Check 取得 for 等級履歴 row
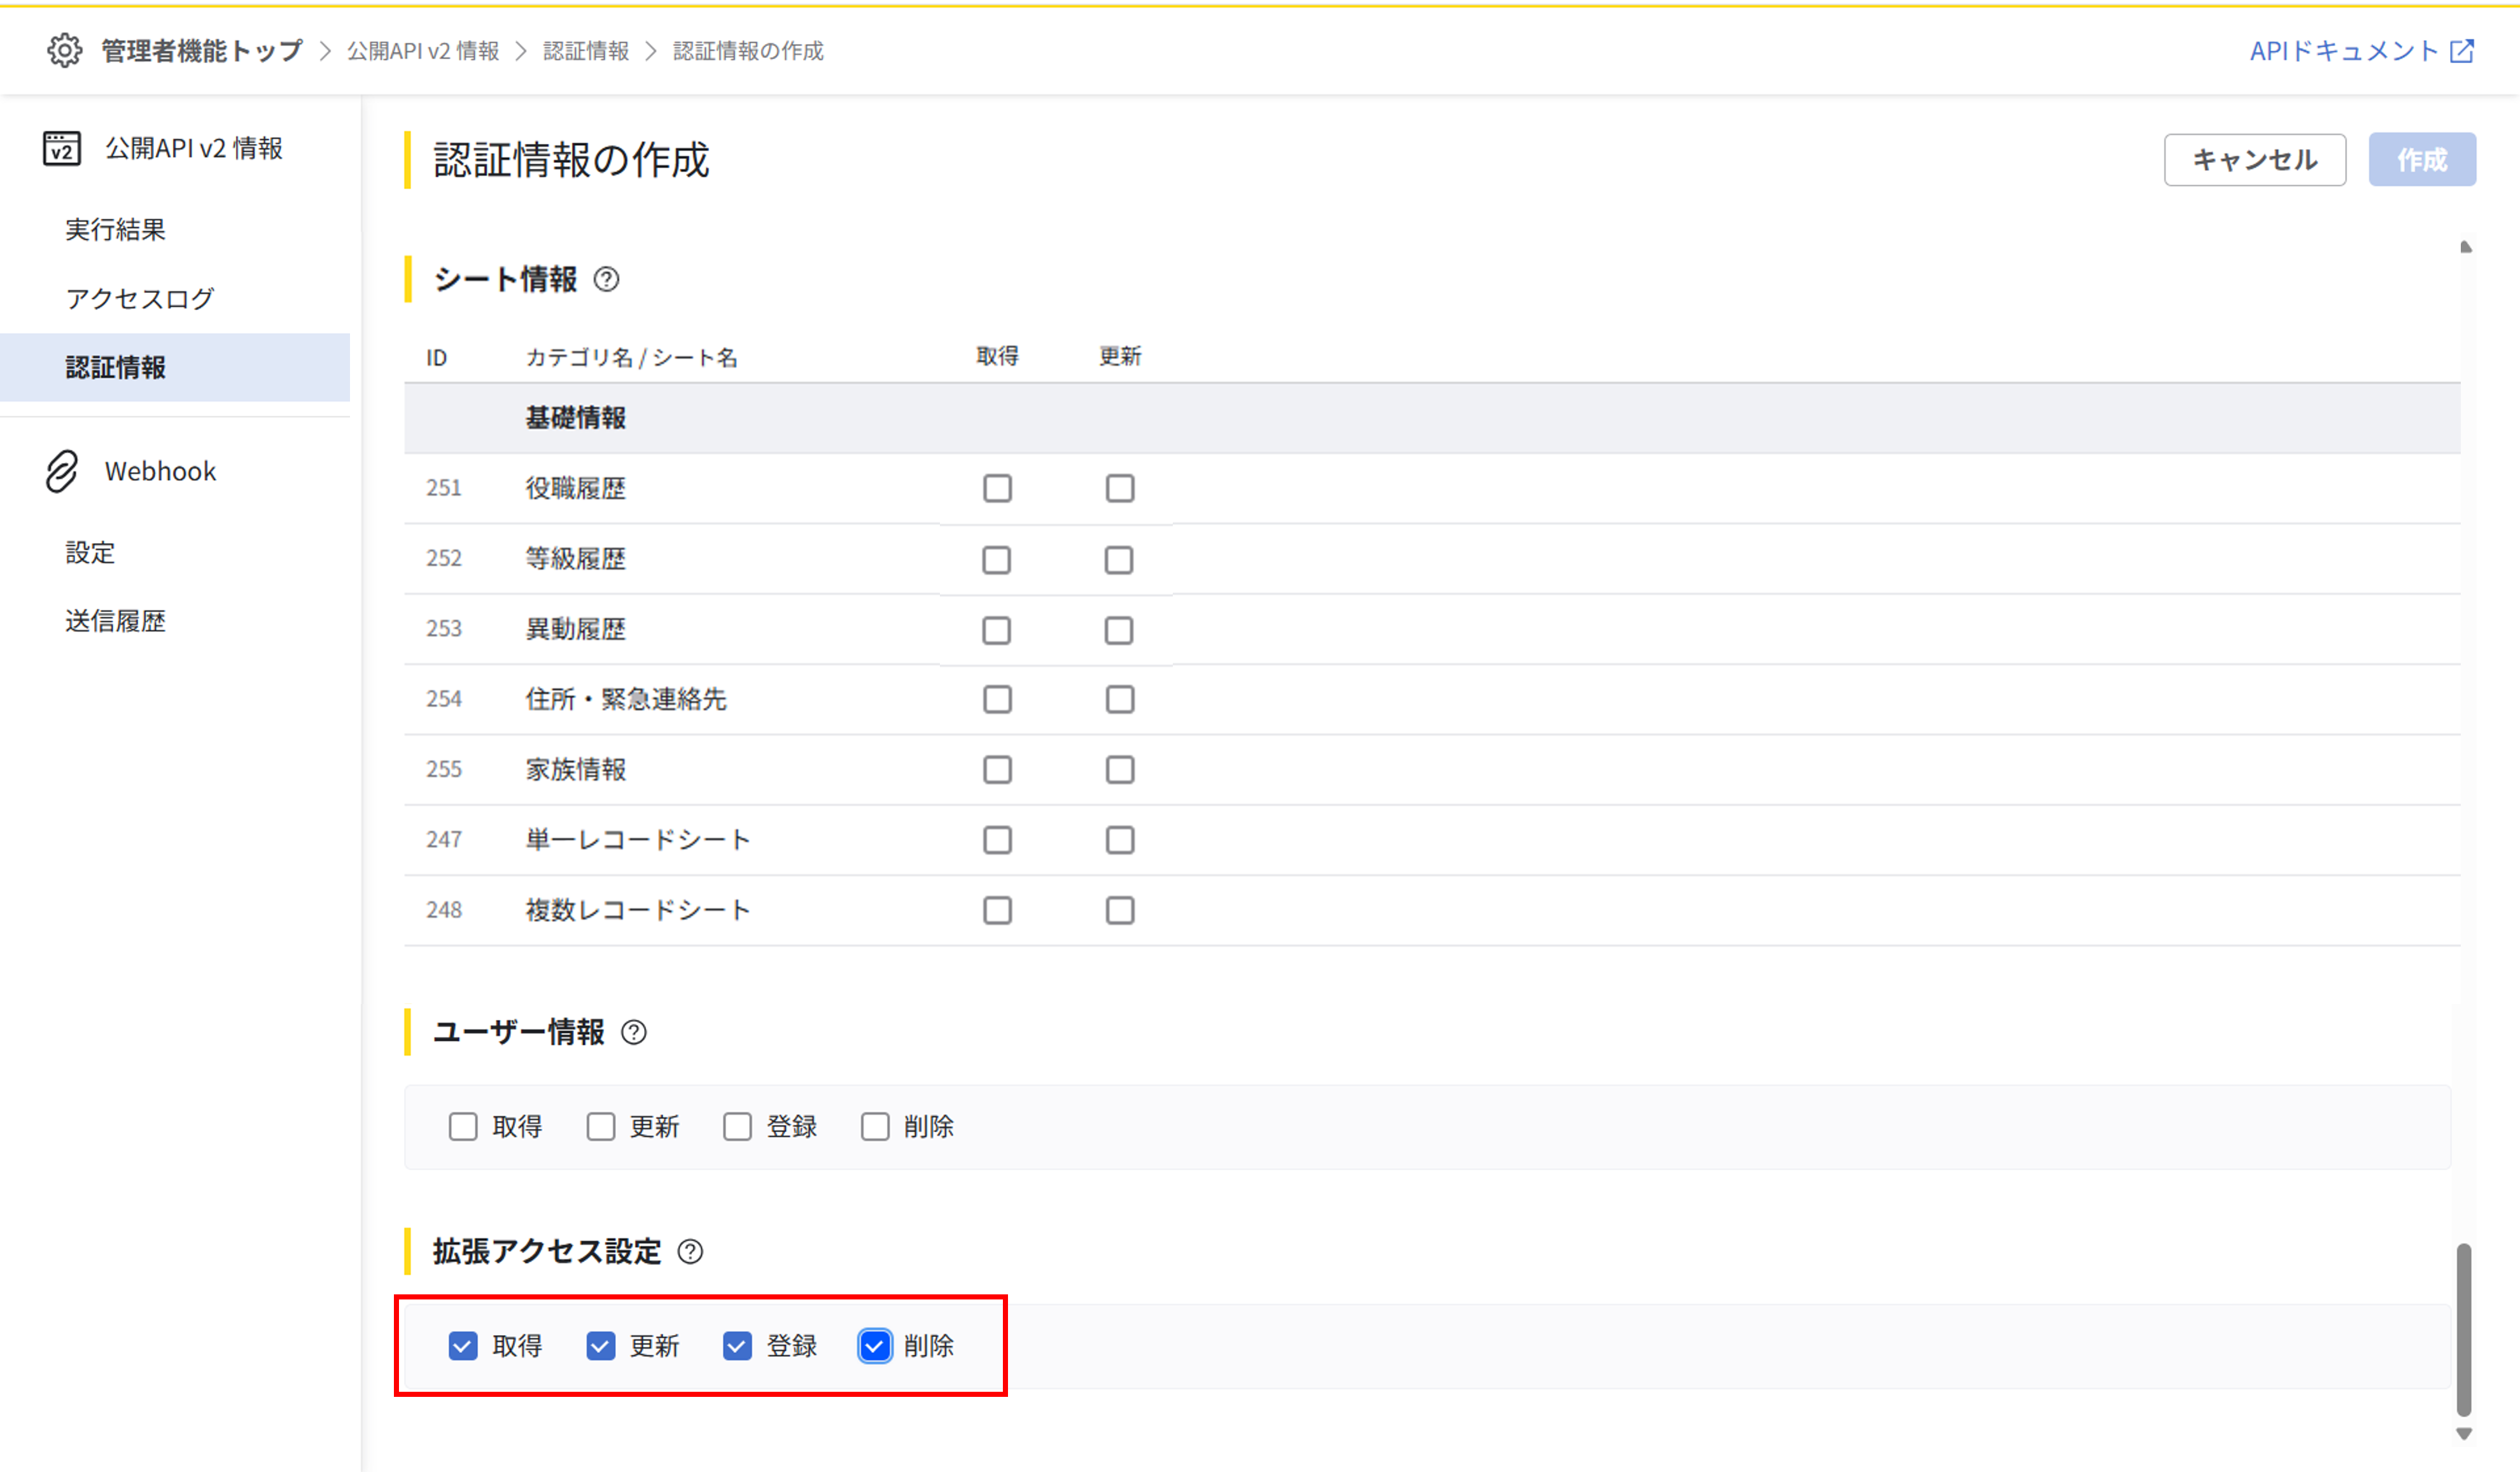The image size is (2520, 1472). coord(997,560)
